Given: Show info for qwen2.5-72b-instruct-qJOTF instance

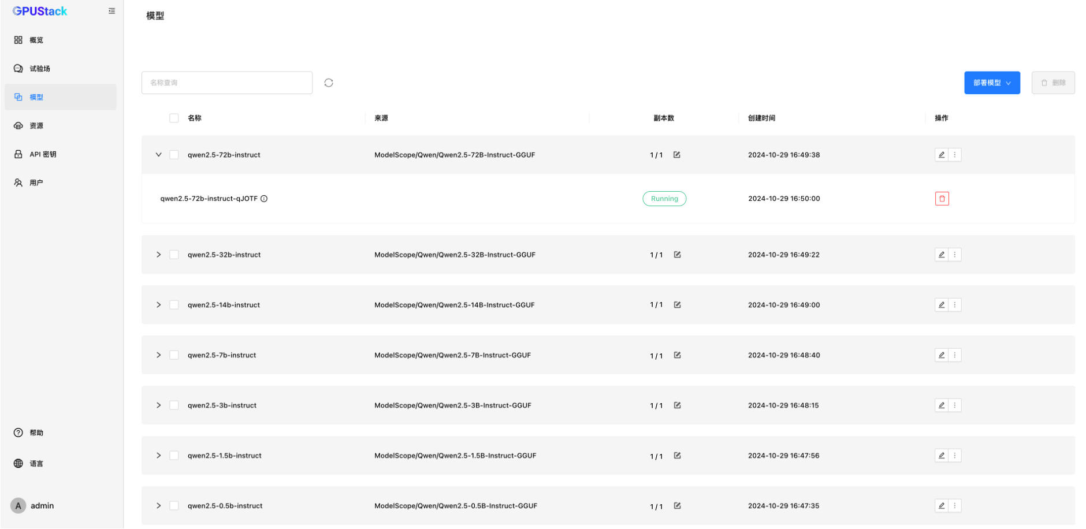Looking at the screenshot, I should click(x=264, y=199).
